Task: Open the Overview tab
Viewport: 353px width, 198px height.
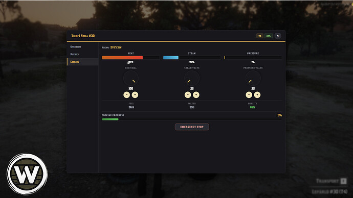Action: pos(82,47)
